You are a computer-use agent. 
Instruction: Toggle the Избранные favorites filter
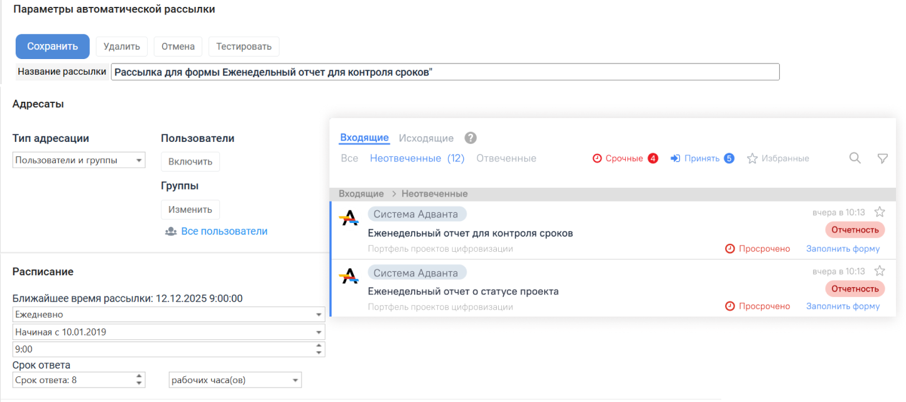pyautogui.click(x=778, y=158)
